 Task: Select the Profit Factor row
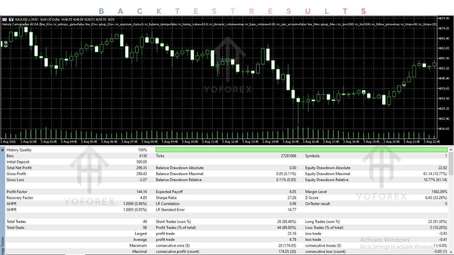point(77,192)
